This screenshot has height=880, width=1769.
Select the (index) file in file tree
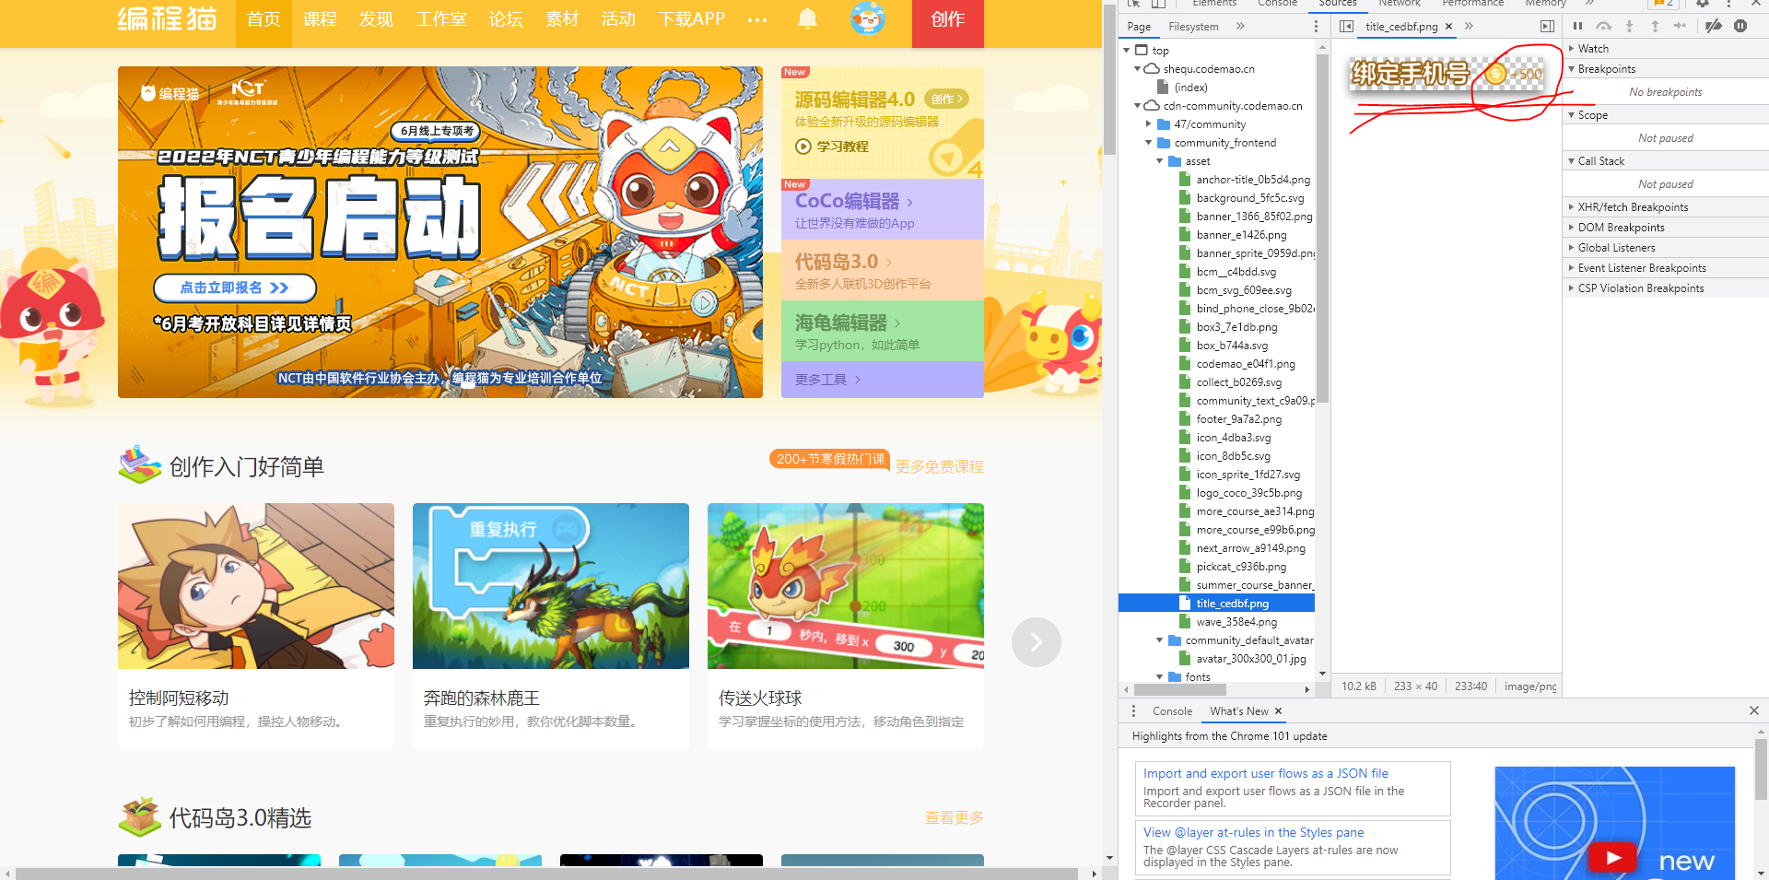tap(1190, 88)
